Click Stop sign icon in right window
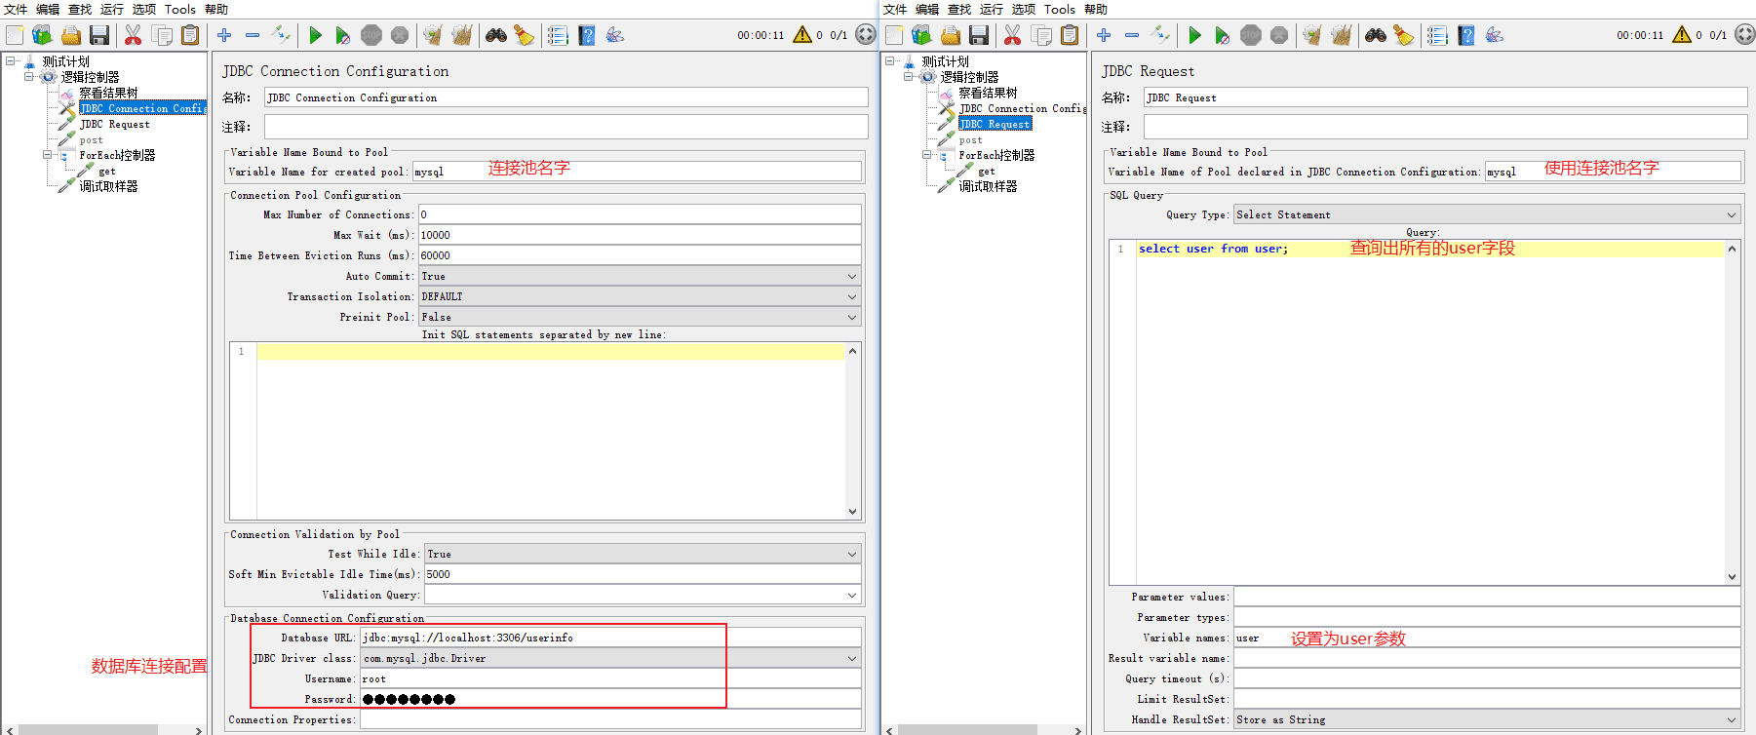The height and width of the screenshot is (735, 1756). [1251, 35]
